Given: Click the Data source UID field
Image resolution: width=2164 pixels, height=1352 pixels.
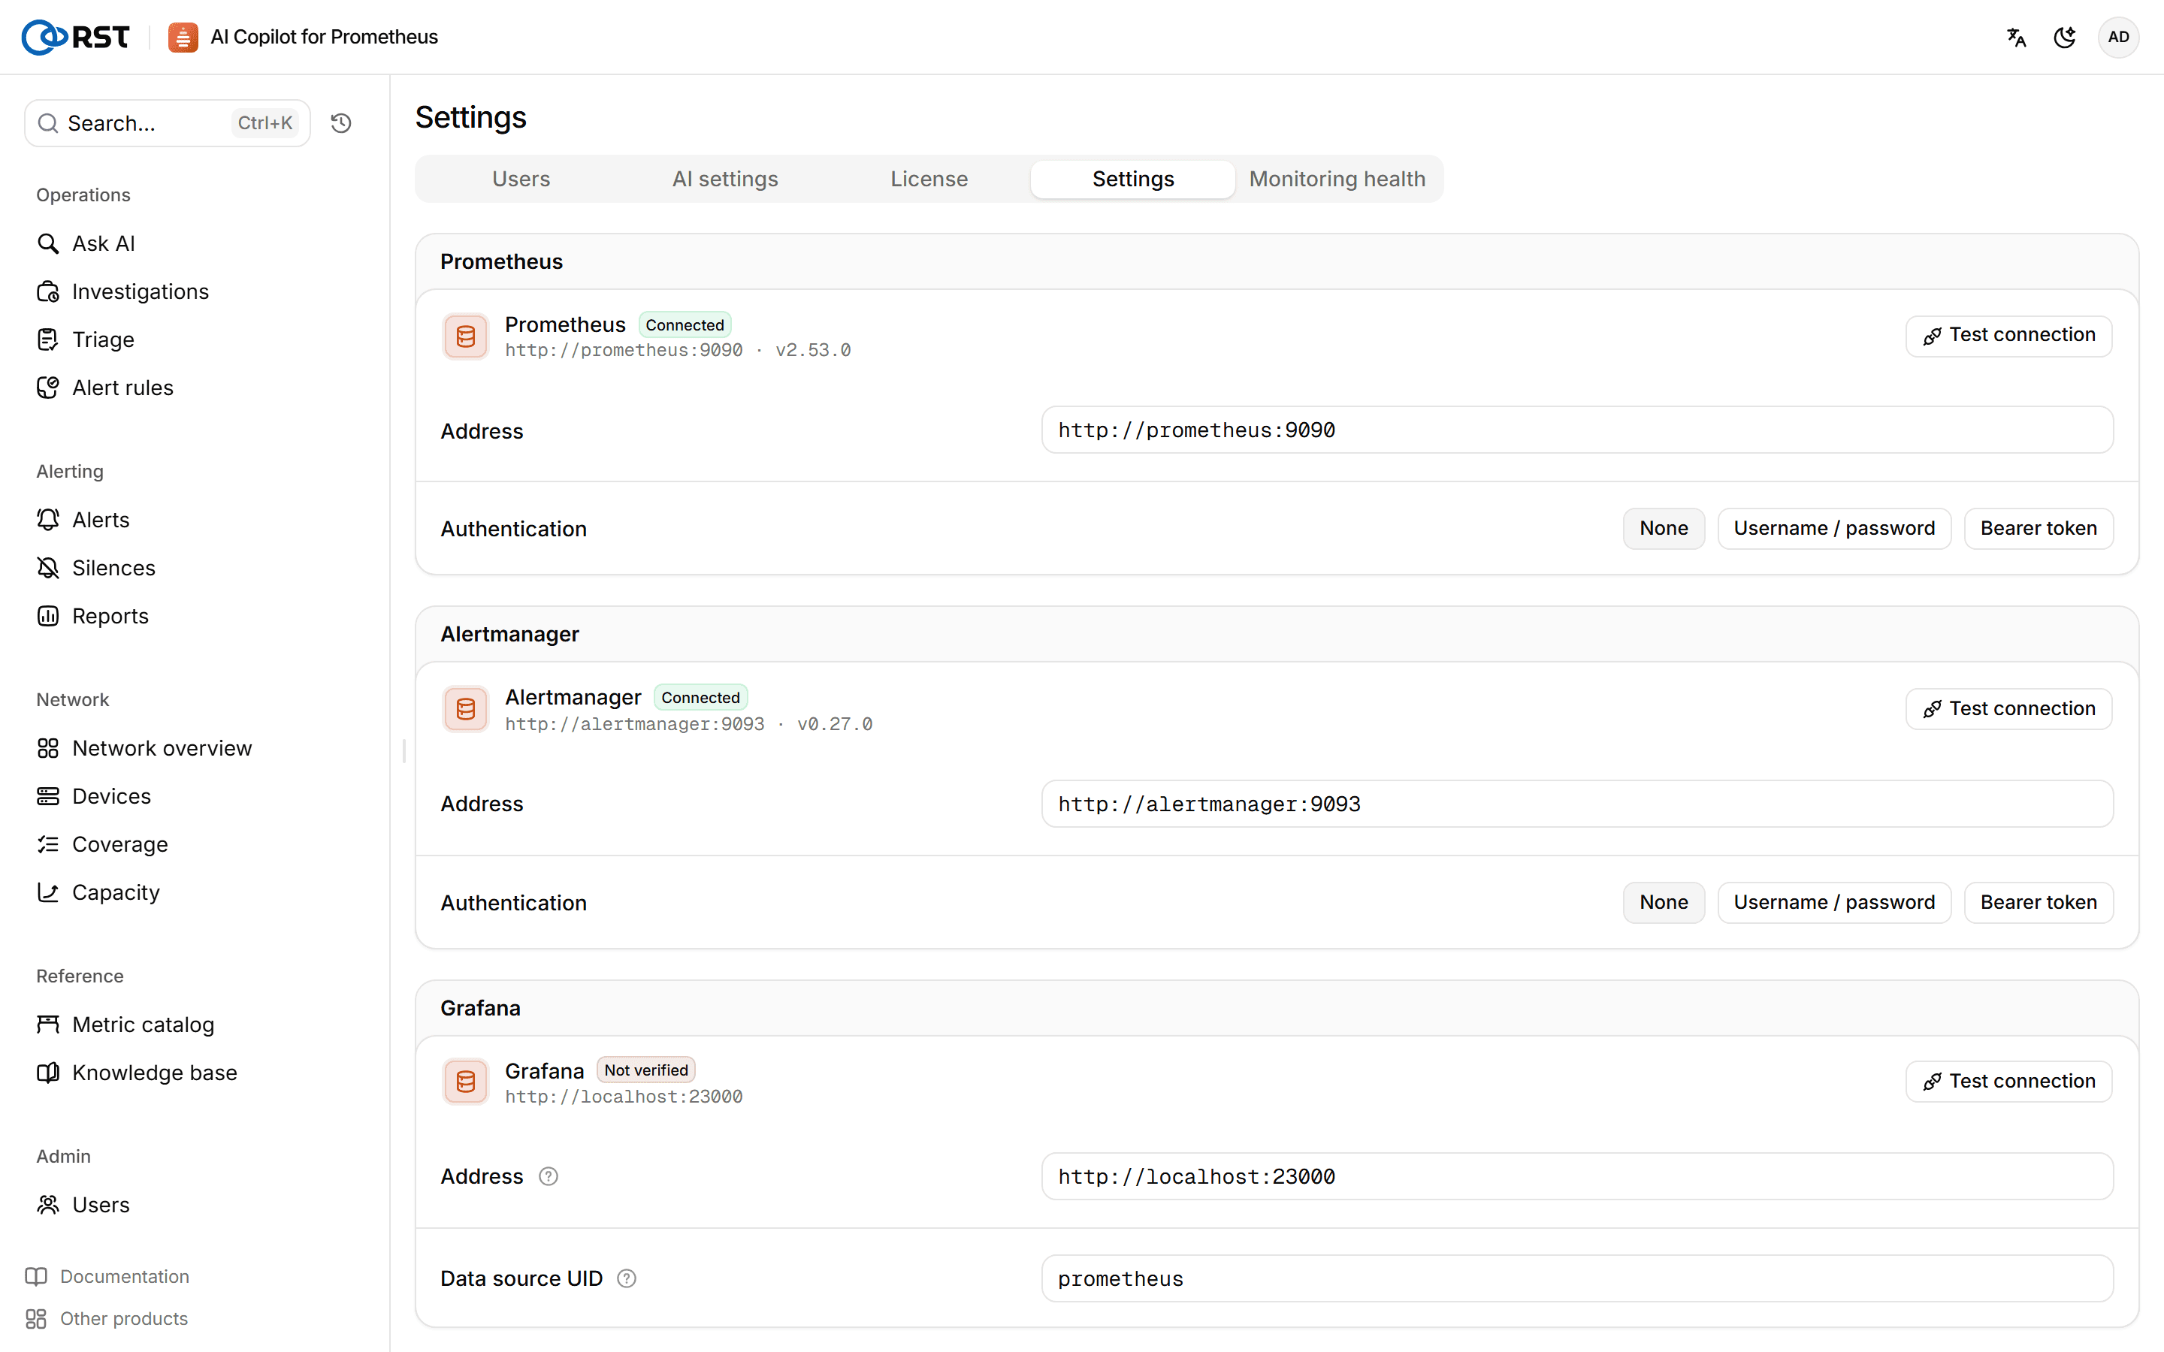Looking at the screenshot, I should (x=1577, y=1278).
